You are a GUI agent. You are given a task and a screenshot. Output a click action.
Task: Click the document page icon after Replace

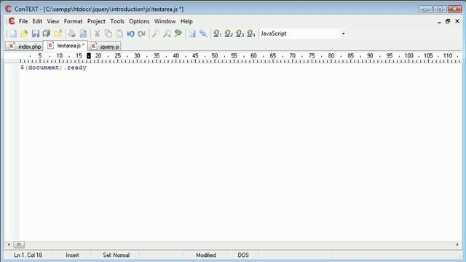(192, 33)
